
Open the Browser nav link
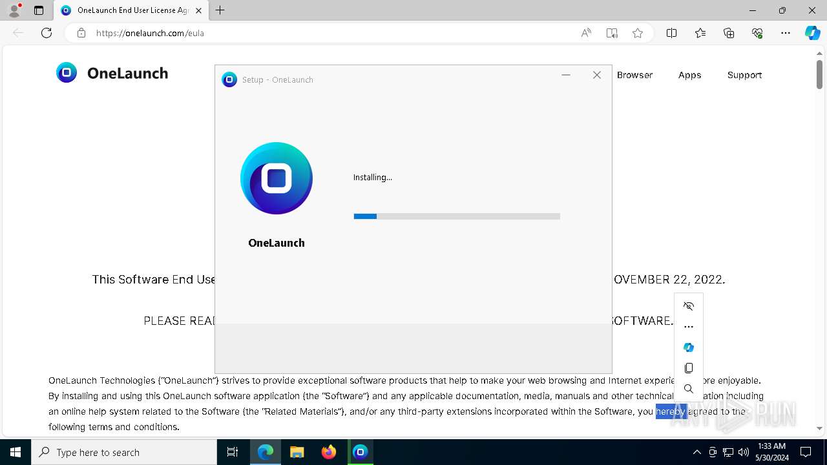[x=634, y=75]
